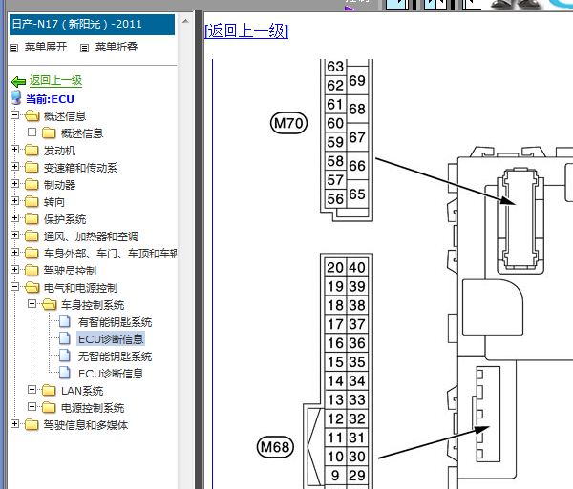Expand the 通风、加热器和空调 node

[x=14, y=234]
